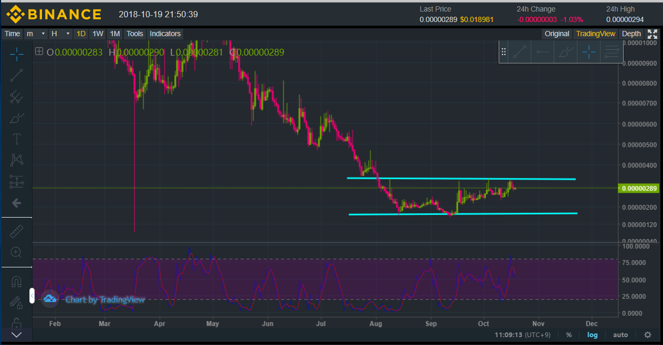
Task: Pick the text annotation tool
Action: point(16,139)
